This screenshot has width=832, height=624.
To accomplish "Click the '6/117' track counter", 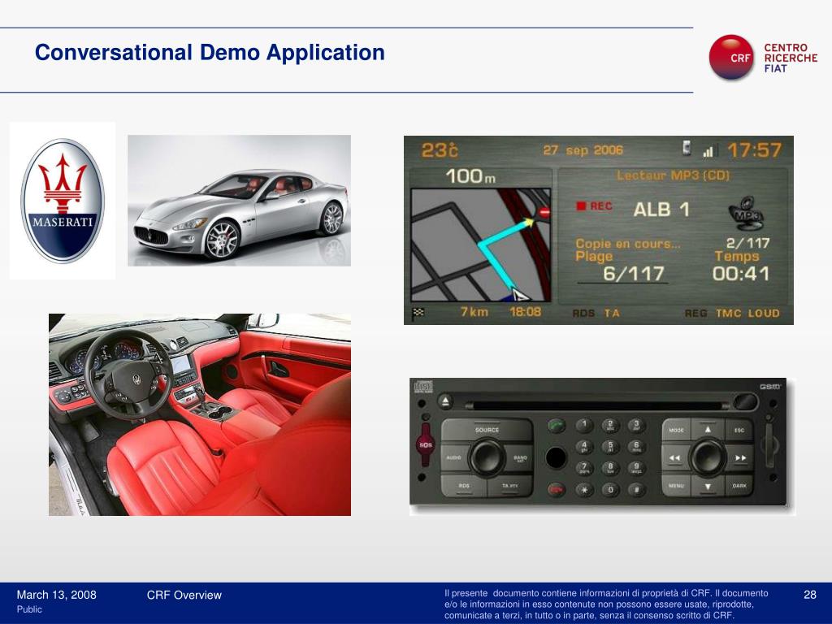I will 634,274.
